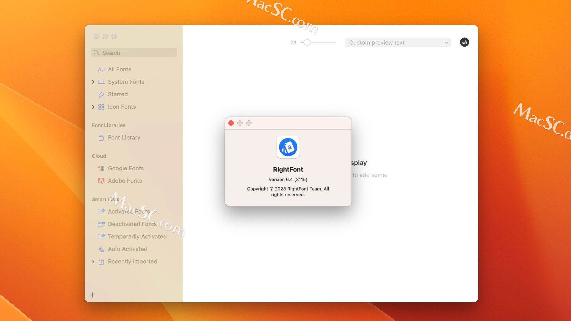Expand the Icon Fonts section
The image size is (571, 321).
tap(93, 107)
